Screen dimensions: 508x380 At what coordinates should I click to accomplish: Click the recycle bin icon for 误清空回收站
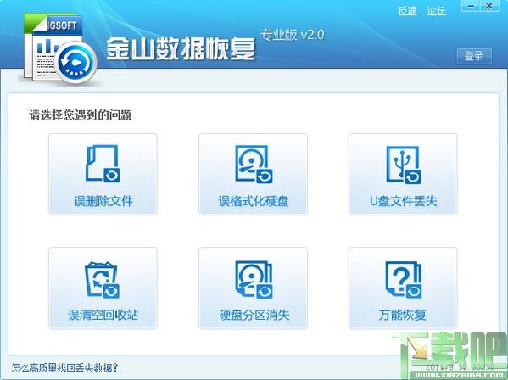102,280
